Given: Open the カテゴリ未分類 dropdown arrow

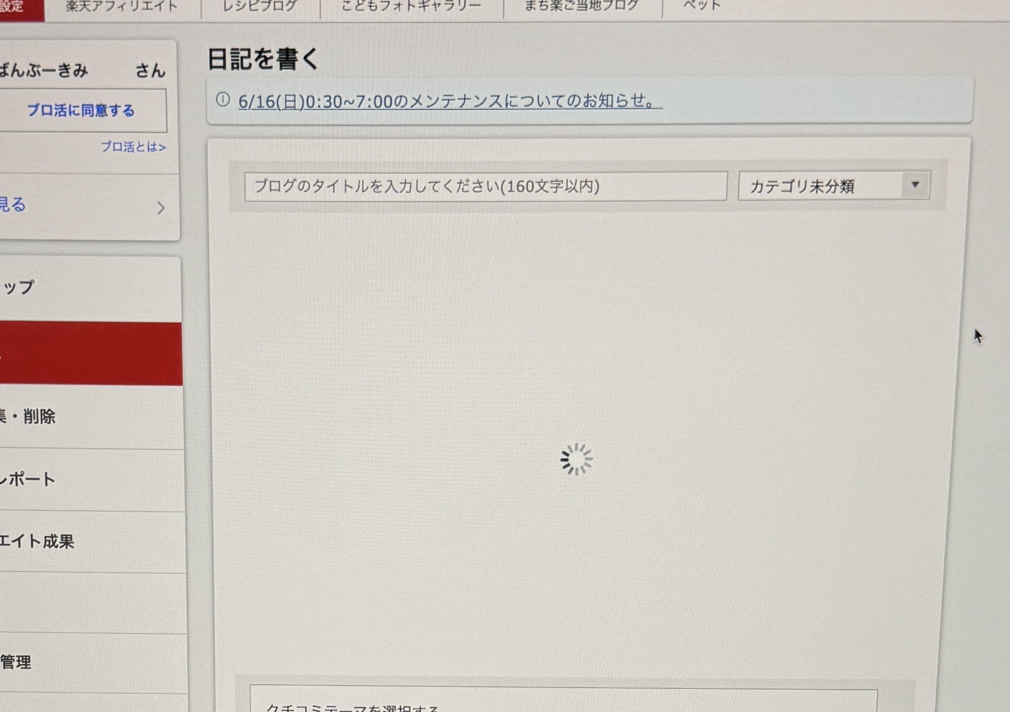Looking at the screenshot, I should point(915,185).
